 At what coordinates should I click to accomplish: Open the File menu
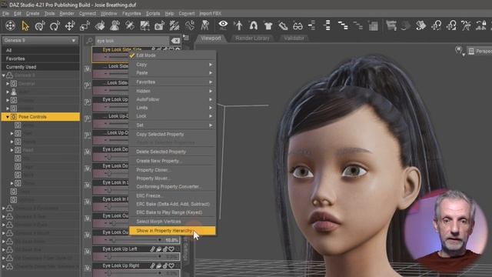pyautogui.click(x=5, y=14)
